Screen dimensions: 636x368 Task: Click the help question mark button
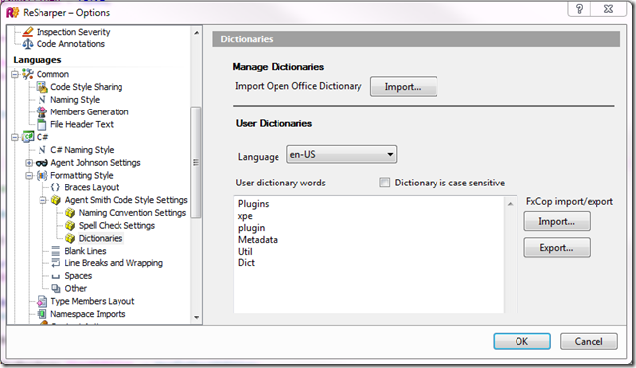click(579, 9)
